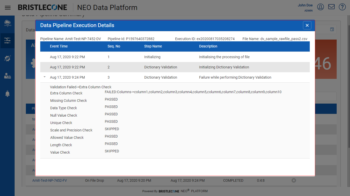Click SKIPPED status of Value Check
The image size is (350, 196).
112,151
